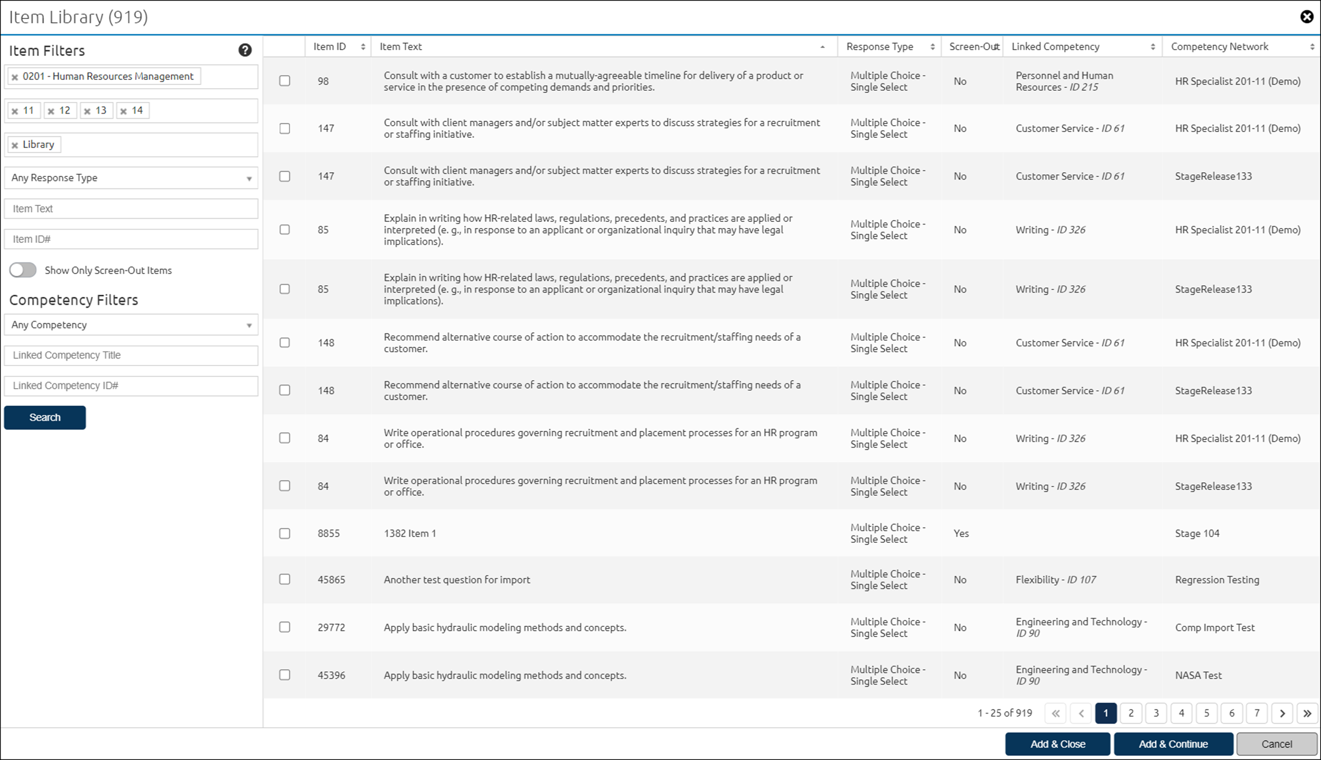Focus the Linked Competency ID# field
This screenshot has width=1321, height=760.
[x=131, y=386]
